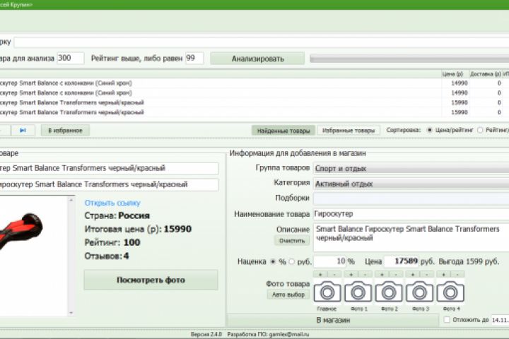The height and width of the screenshot is (339, 509).
Task: Choose percent markup radio option
Action: [x=273, y=261]
